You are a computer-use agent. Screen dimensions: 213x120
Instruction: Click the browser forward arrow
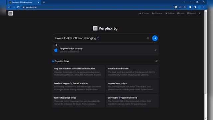click(x=14, y=7)
